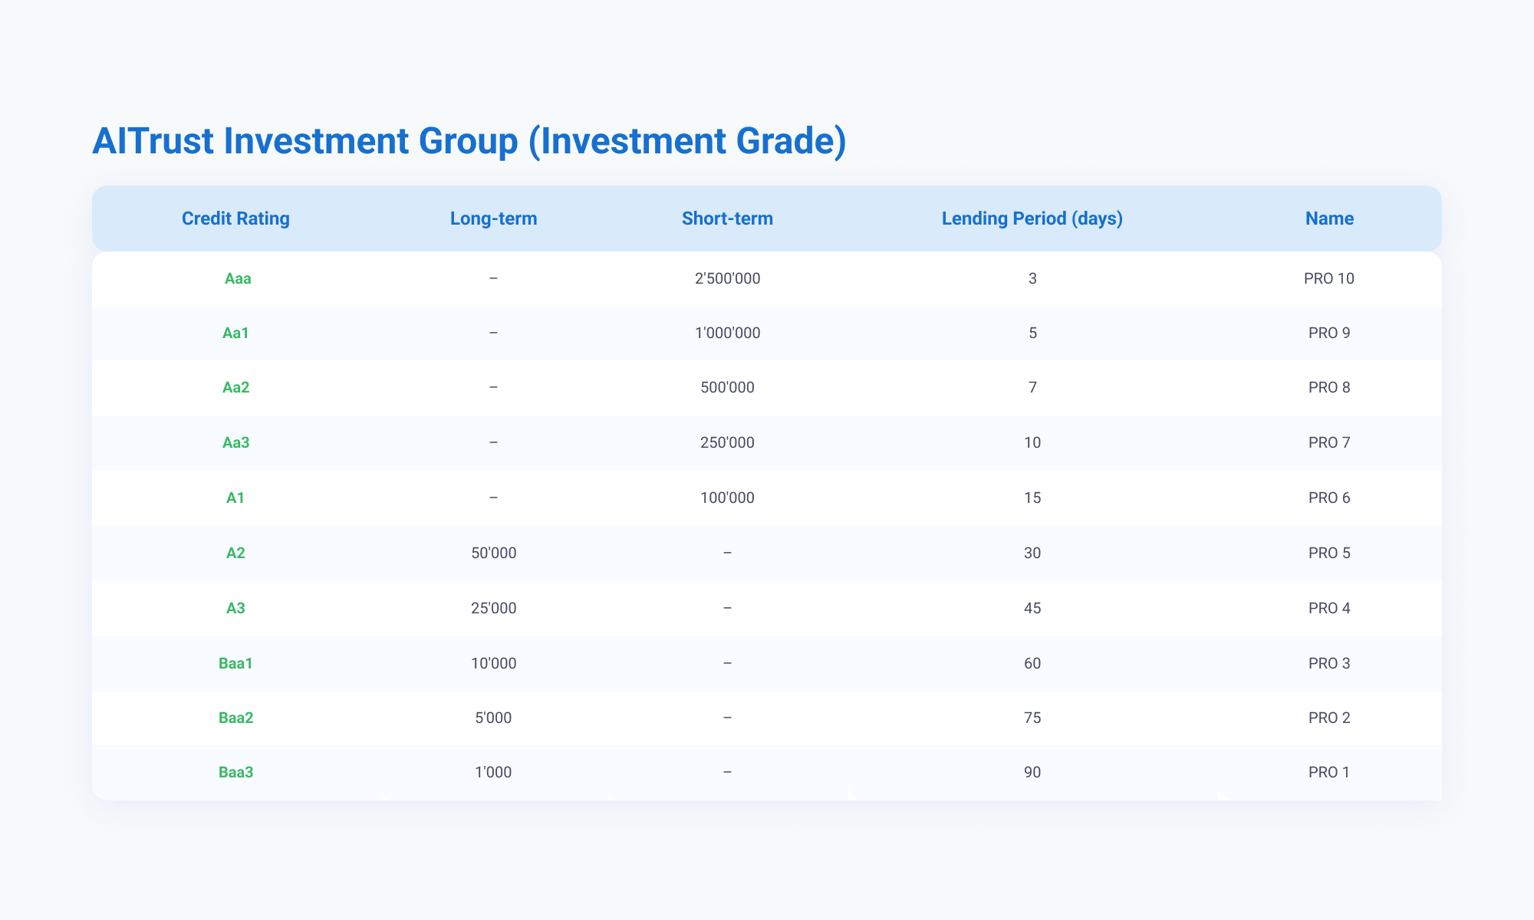Click the PRO 9 name cell
1534x920 pixels.
[1329, 333]
